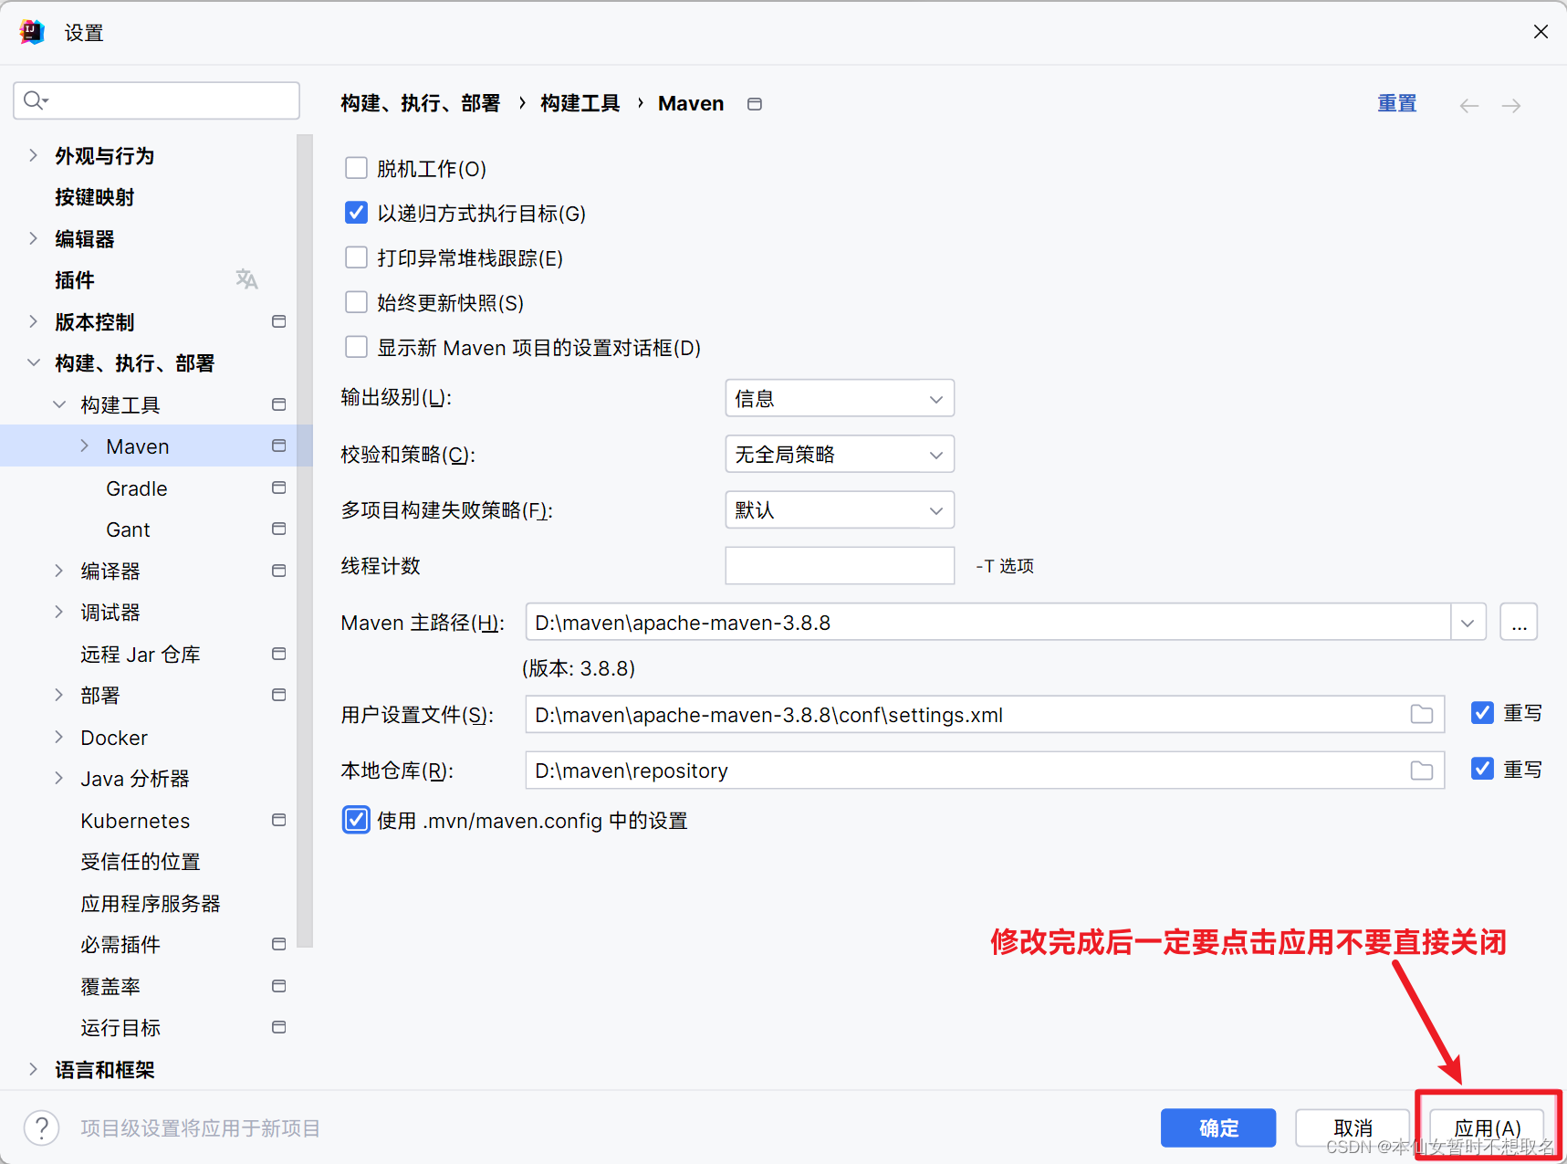Click the project-level icon beside 覆盖率
Viewport: 1567px width, 1164px height.
(279, 986)
